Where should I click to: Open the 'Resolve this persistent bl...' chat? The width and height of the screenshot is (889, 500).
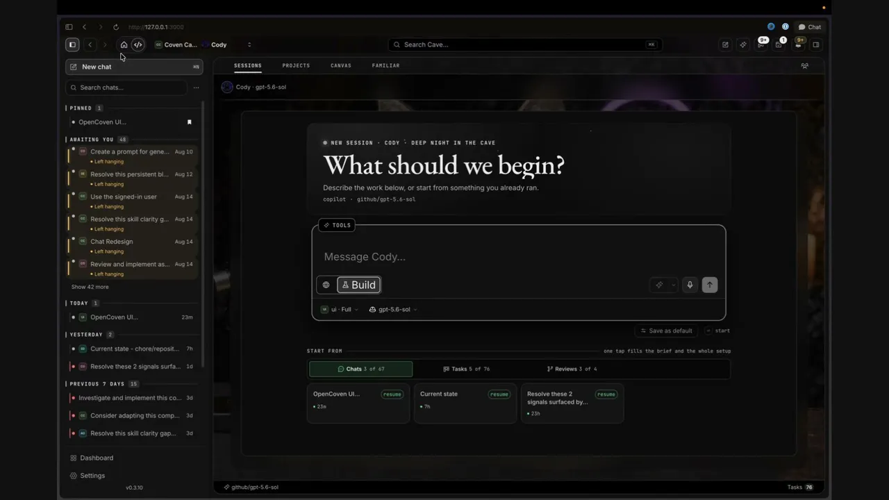[x=131, y=178]
